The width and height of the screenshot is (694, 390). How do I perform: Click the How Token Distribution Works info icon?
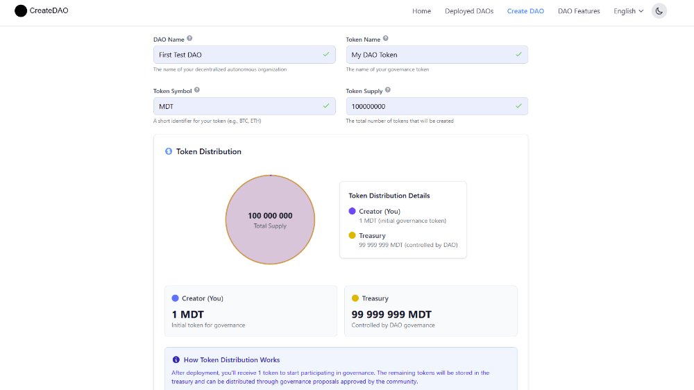[176, 359]
